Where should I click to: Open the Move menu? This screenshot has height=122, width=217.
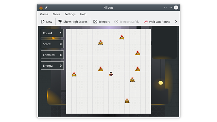[x=56, y=14]
